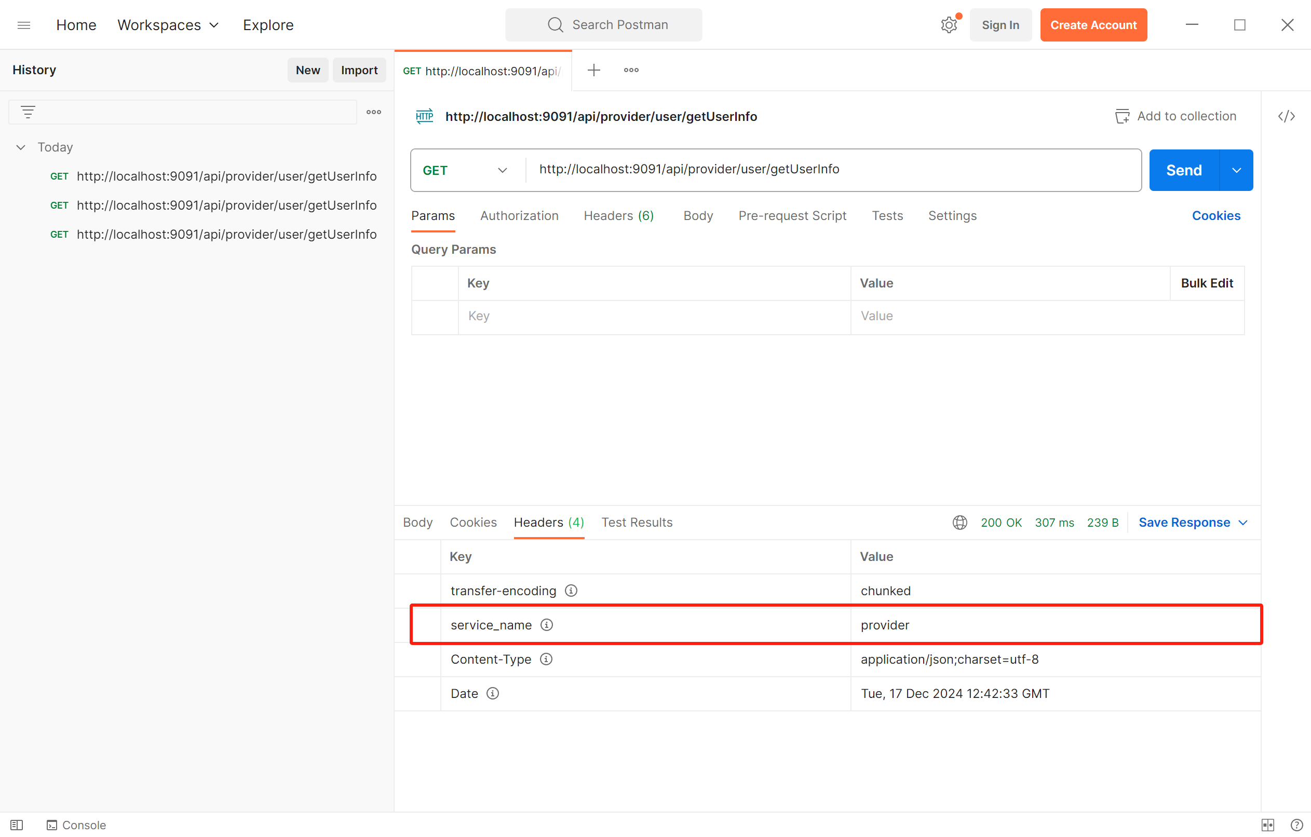Collapse the Today history group
This screenshot has height=837, width=1311.
[x=21, y=147]
